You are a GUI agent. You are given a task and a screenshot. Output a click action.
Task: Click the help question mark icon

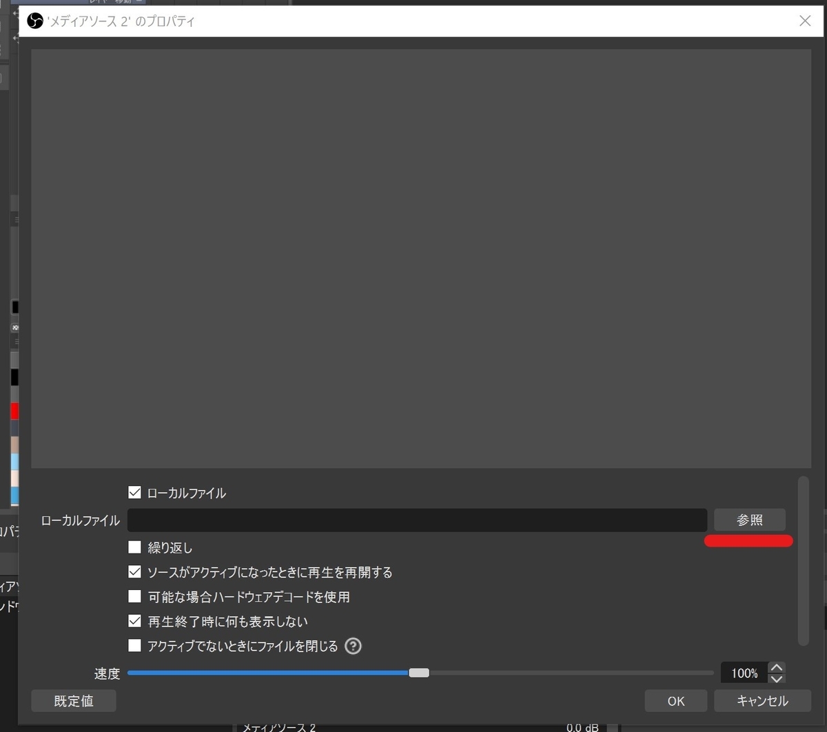(x=353, y=646)
